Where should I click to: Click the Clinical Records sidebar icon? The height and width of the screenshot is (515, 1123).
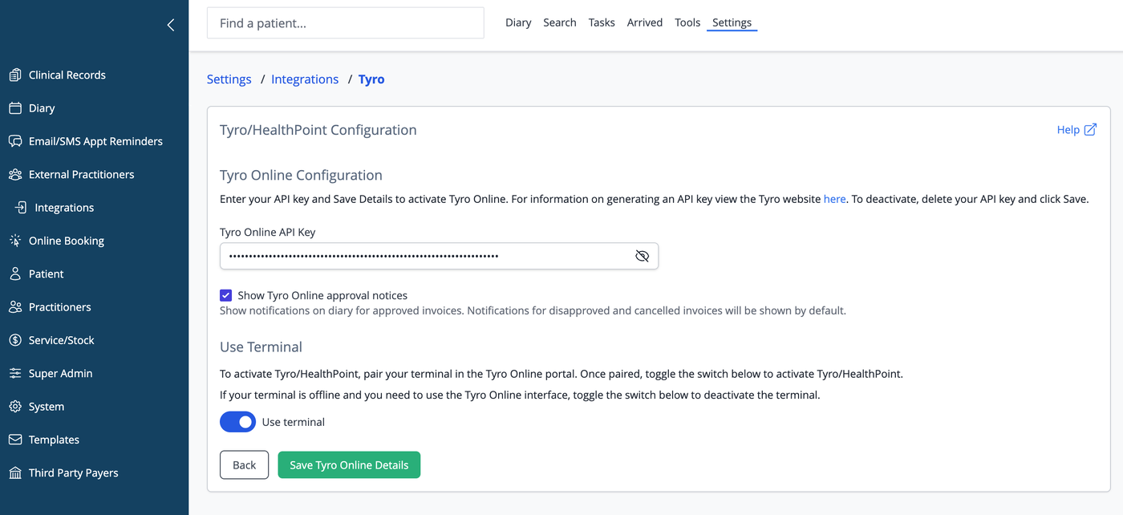[x=15, y=75]
